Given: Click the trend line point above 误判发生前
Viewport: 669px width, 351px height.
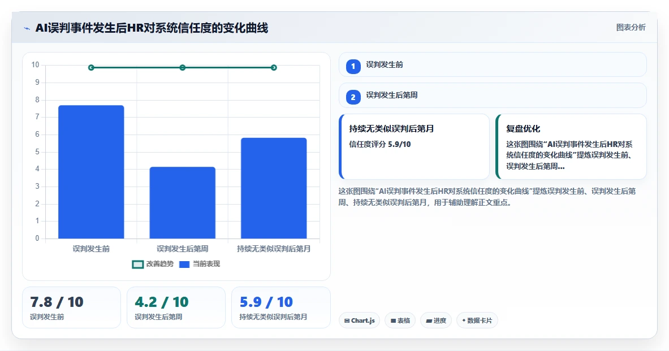Looking at the screenshot, I should pyautogui.click(x=91, y=67).
